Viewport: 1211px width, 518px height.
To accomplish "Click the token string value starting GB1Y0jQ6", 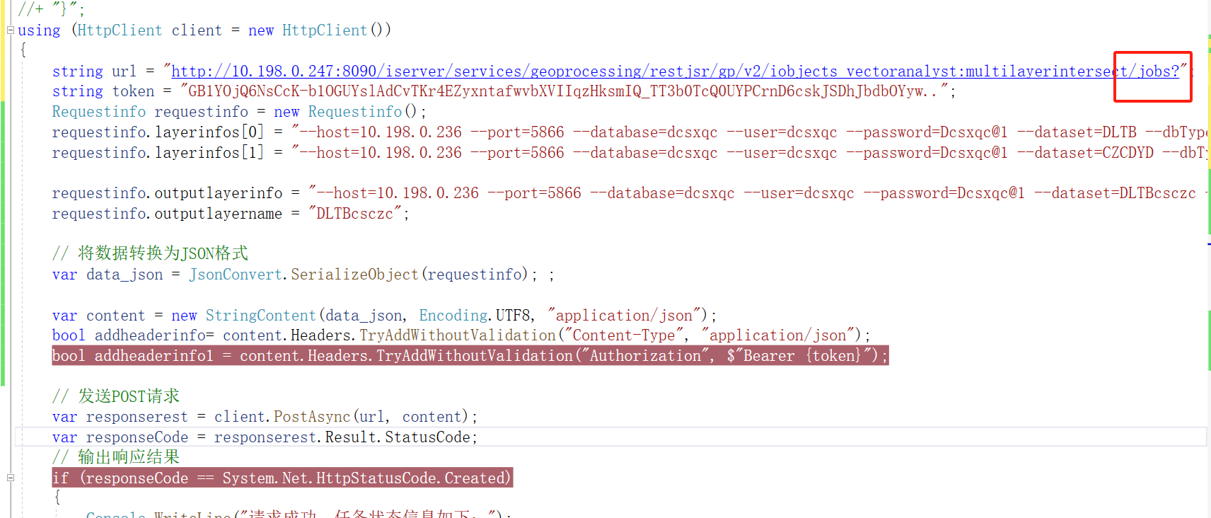I will pyautogui.click(x=564, y=91).
